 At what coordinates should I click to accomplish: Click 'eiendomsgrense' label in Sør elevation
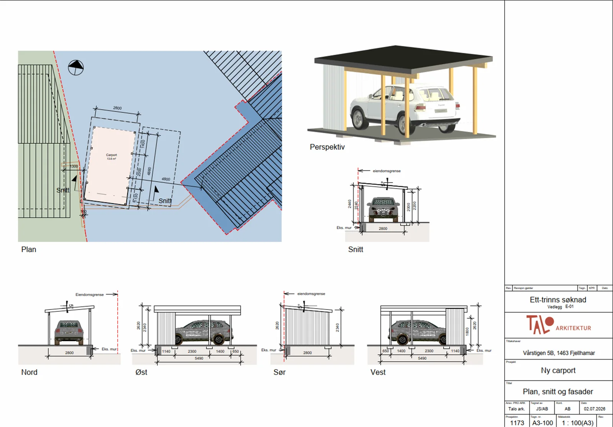pos(311,294)
